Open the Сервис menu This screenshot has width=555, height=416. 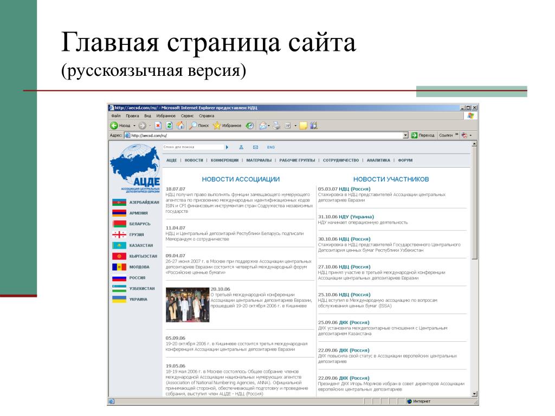point(187,116)
